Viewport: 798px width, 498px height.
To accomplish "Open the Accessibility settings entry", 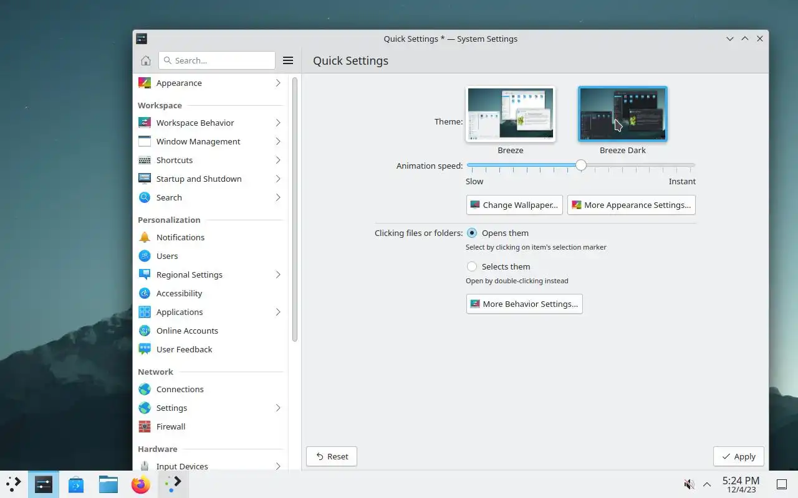I will 211,293.
